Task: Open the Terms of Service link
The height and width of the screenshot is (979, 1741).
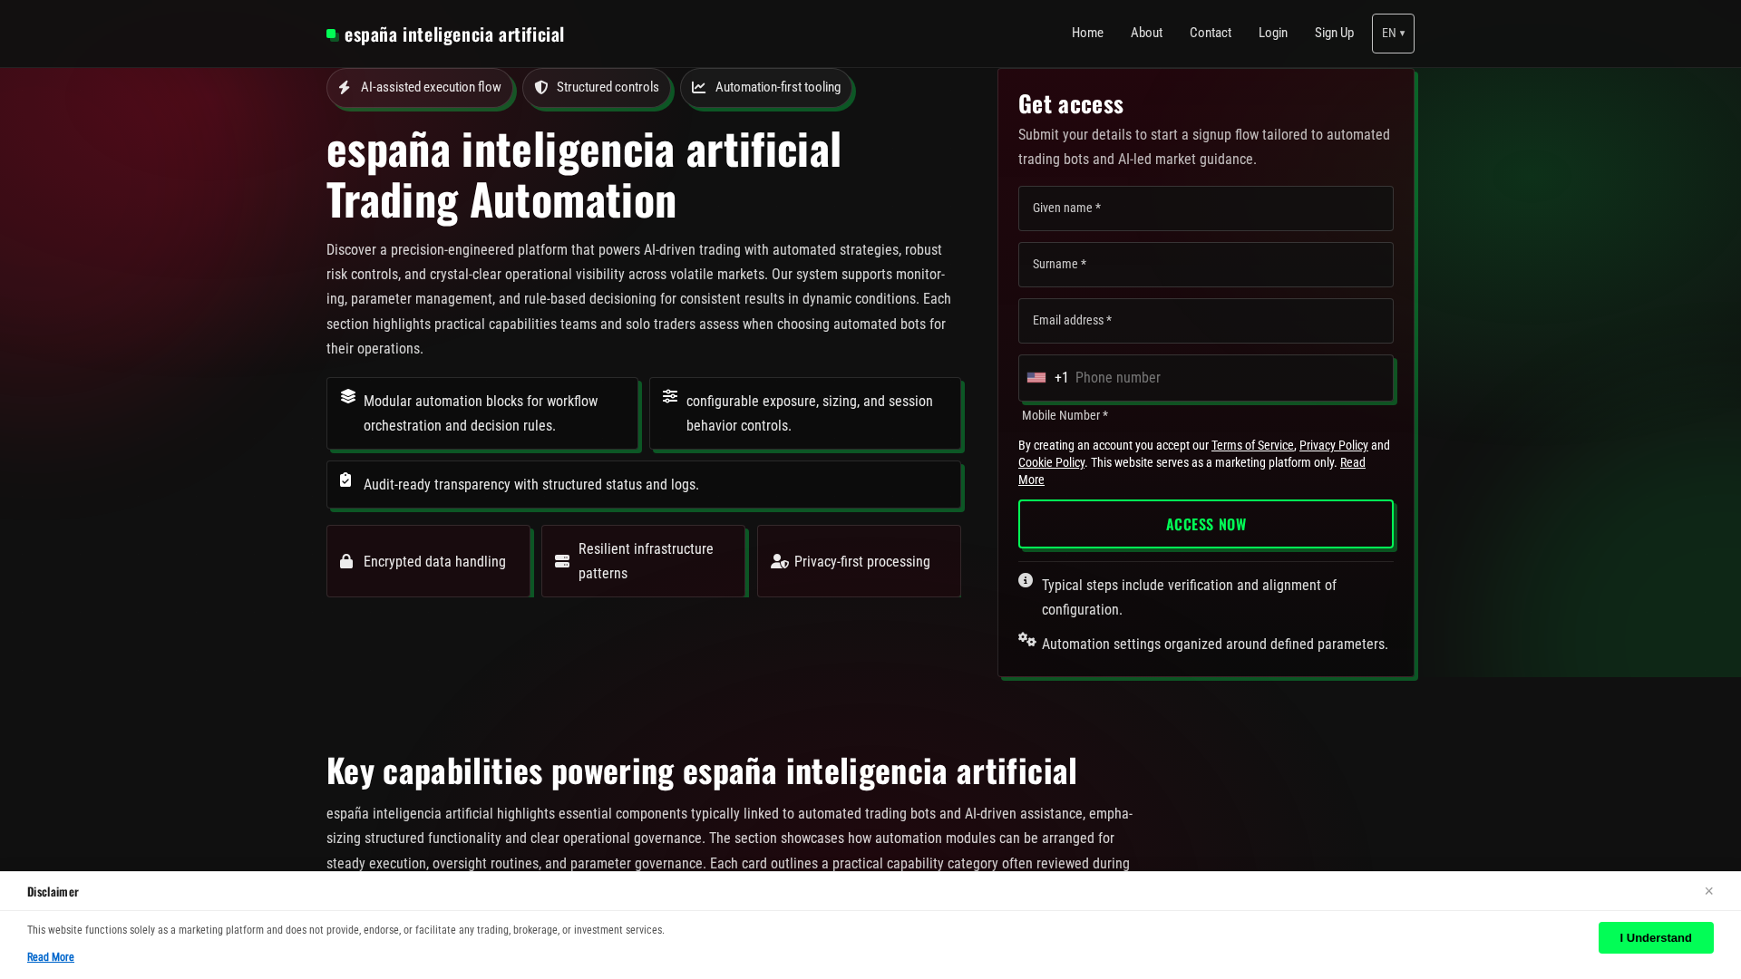Action: click(x=1252, y=445)
